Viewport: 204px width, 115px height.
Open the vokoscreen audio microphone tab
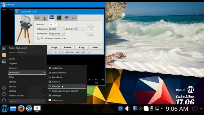(45, 18)
